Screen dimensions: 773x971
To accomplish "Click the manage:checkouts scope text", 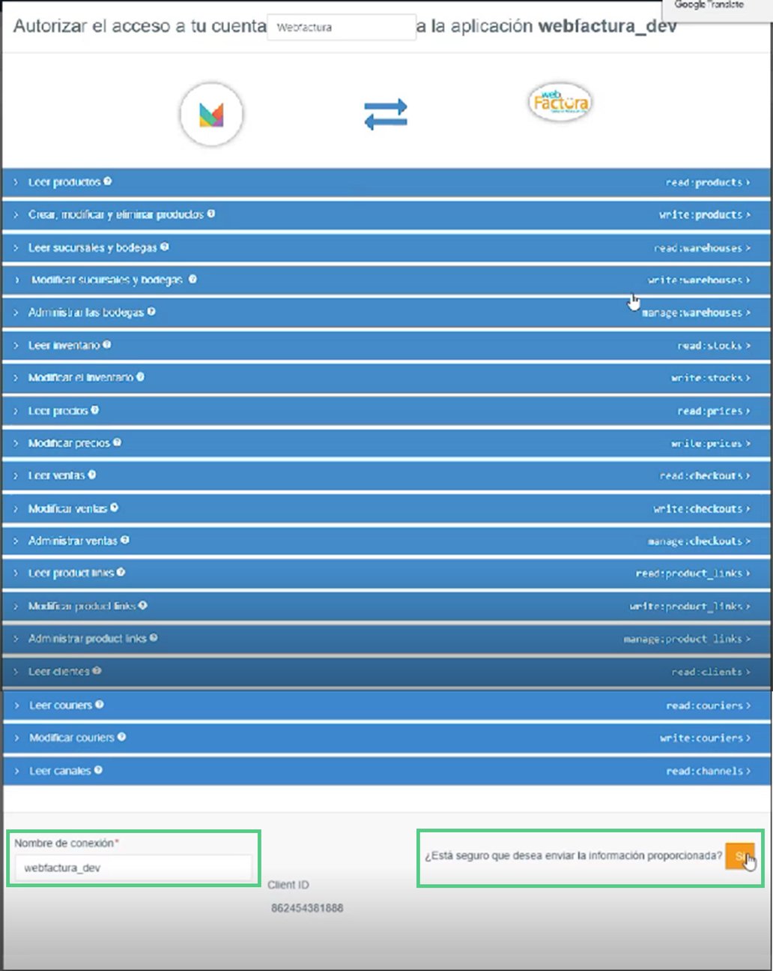I will (x=694, y=541).
